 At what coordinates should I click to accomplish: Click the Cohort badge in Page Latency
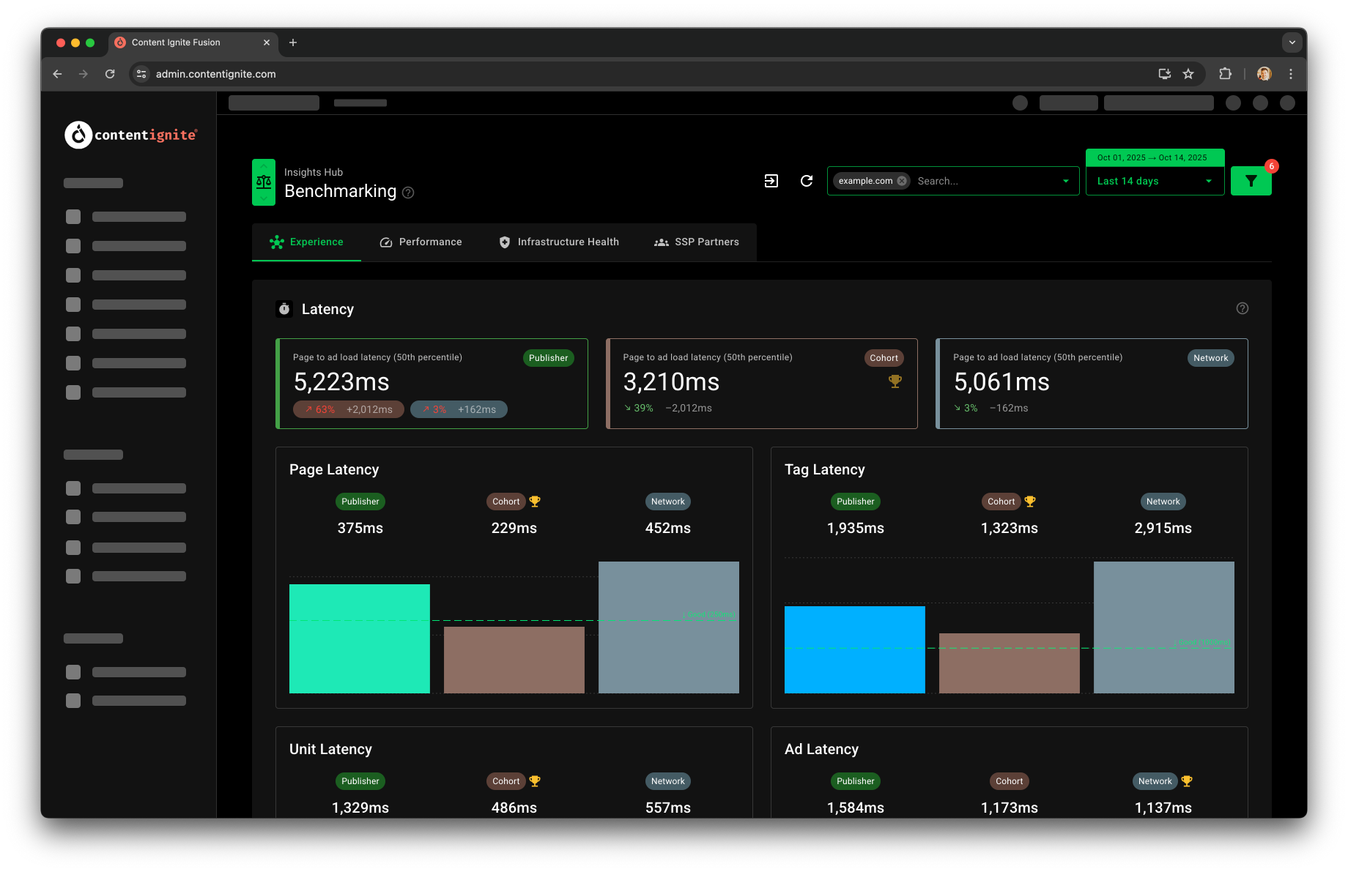coord(505,502)
